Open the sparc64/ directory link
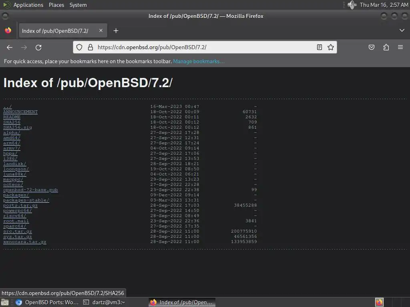 [x=15, y=226]
